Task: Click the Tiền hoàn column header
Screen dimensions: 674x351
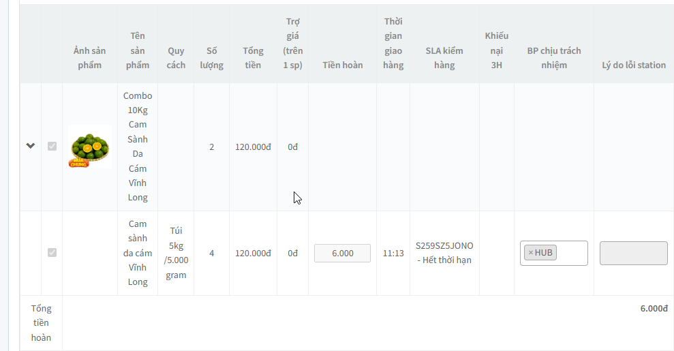Action: point(343,65)
